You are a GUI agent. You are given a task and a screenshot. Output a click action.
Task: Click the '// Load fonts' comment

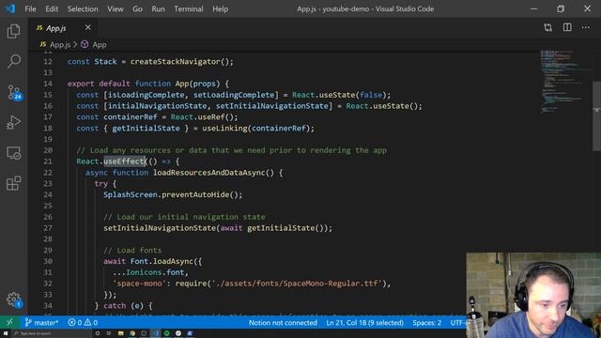[x=132, y=251]
